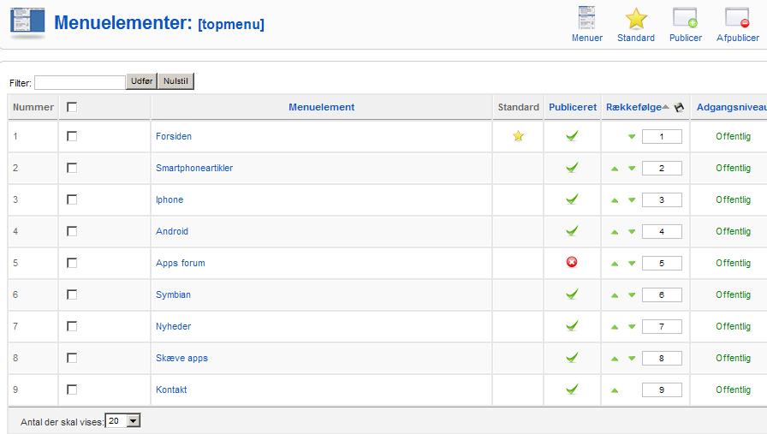Image resolution: width=767 pixels, height=434 pixels.
Task: Sort by Publiceret column header
Action: [573, 107]
